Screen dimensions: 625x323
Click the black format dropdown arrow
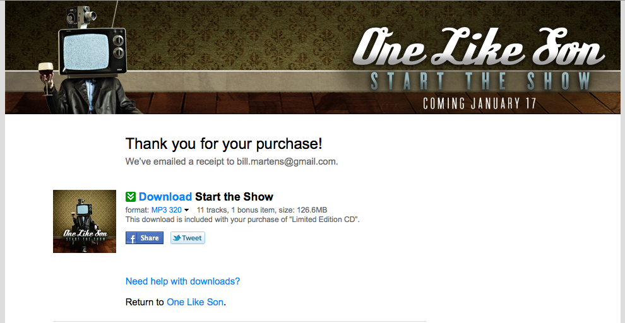click(186, 210)
